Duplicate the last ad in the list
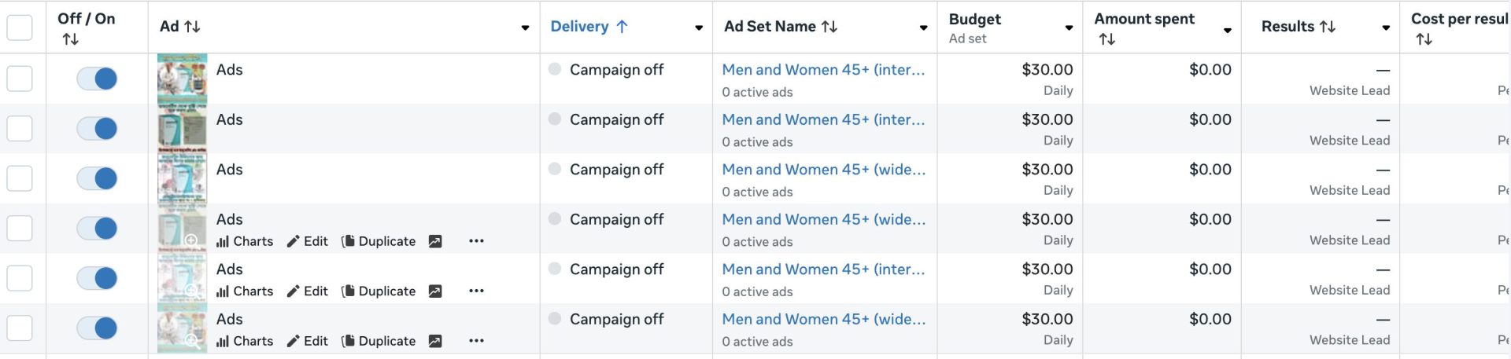This screenshot has height=359, width=1511. tap(379, 341)
